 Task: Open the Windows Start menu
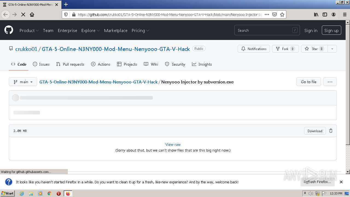[x=8, y=193]
